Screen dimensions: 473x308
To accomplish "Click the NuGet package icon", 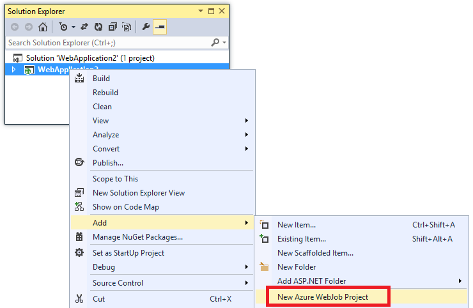I will (79, 236).
